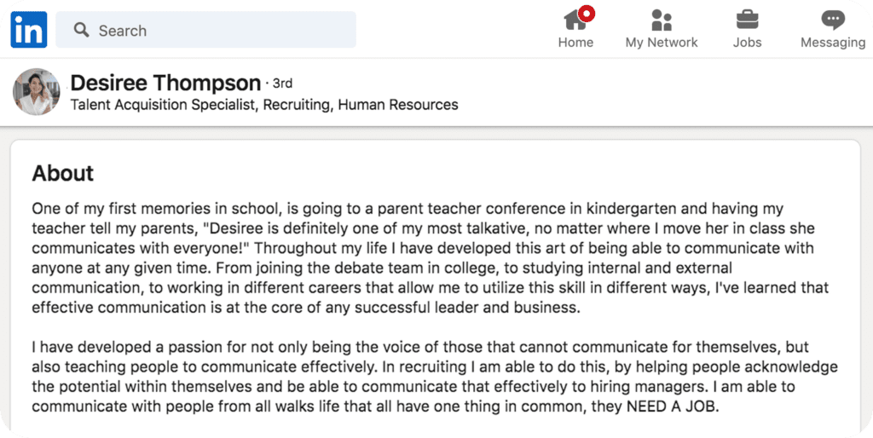Focus the Search input field
Screen dimensions: 873x438
[x=206, y=30]
